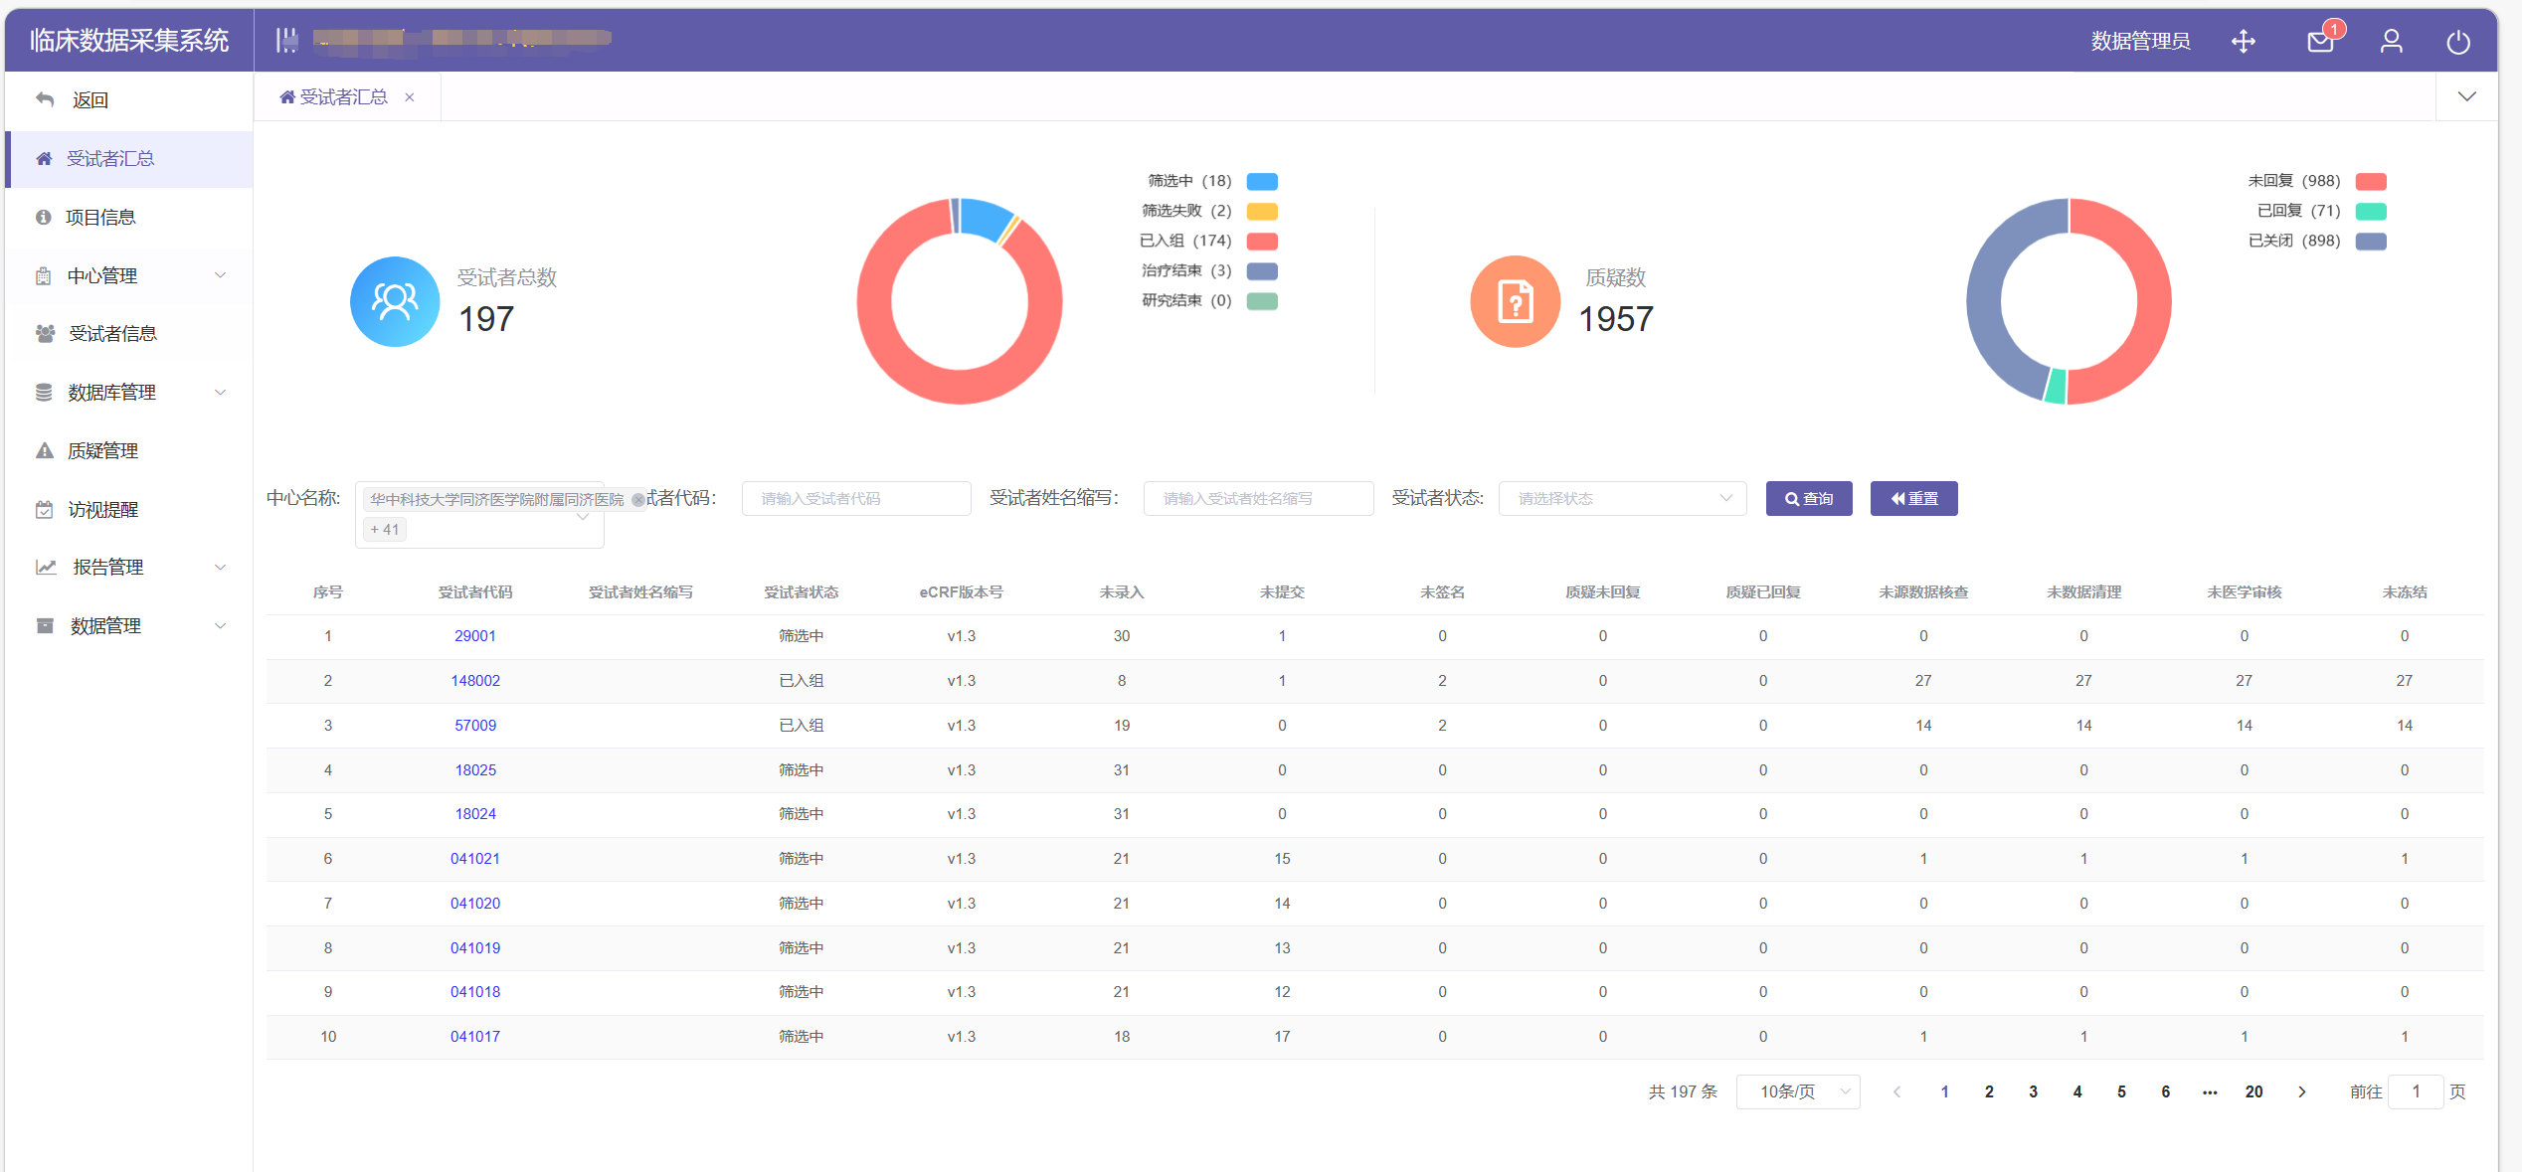Toggle the 治疗结束 legend swatch

click(x=1262, y=270)
